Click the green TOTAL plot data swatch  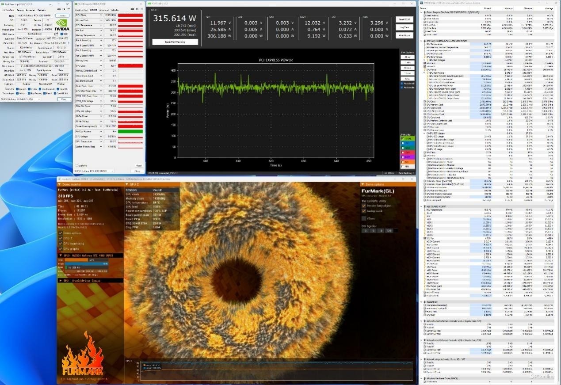pyautogui.click(x=407, y=138)
